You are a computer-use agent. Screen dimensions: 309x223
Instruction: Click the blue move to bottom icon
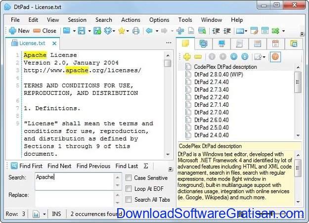[245, 57]
